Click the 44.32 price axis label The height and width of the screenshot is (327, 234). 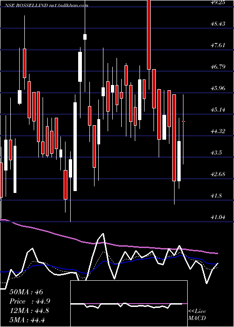click(x=218, y=131)
